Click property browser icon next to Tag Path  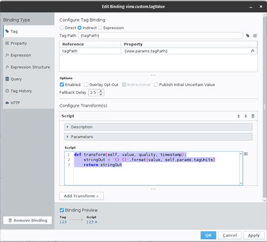tap(255, 35)
